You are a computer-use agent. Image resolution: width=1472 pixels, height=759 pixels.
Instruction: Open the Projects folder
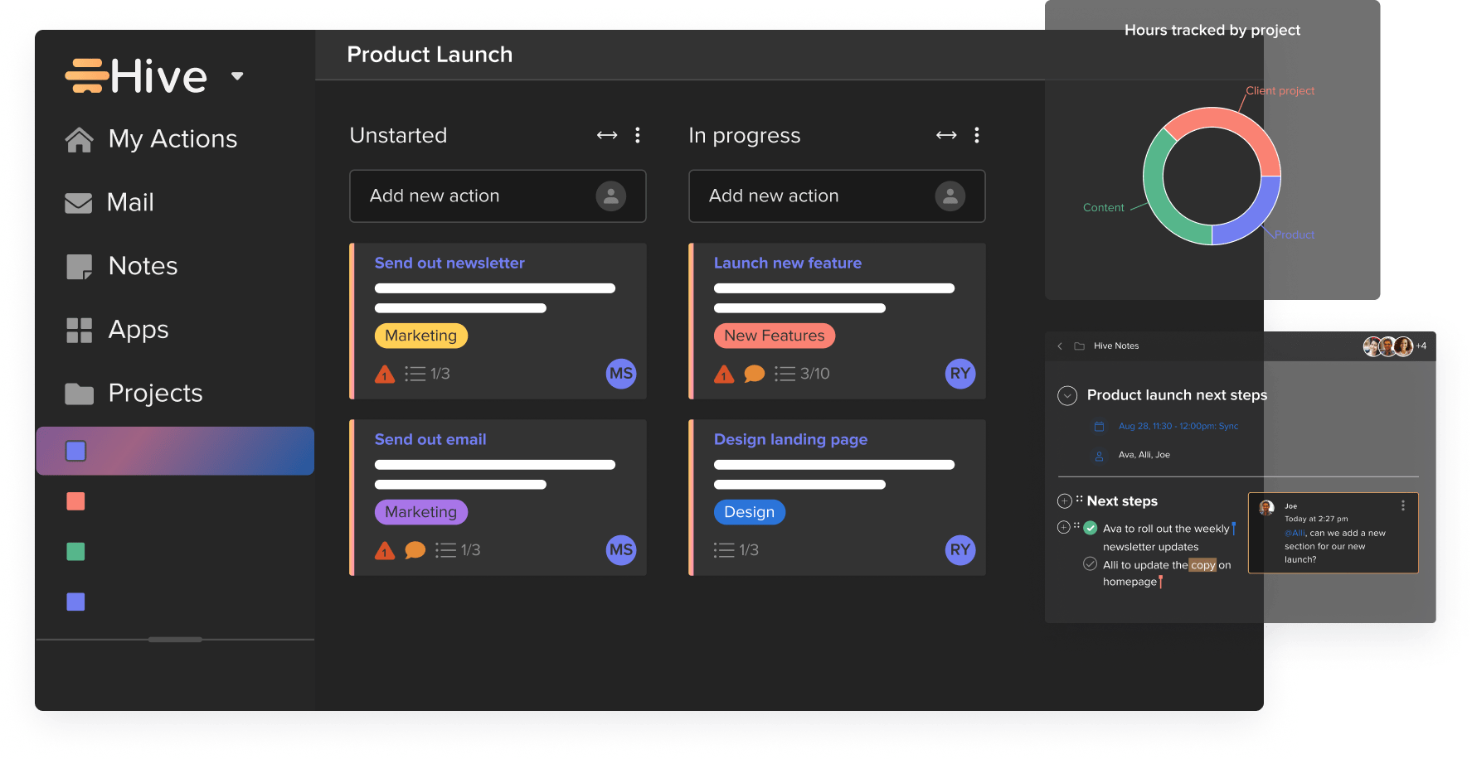pyautogui.click(x=154, y=394)
